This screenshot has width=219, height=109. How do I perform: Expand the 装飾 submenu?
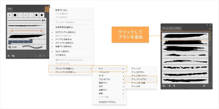click(109, 94)
